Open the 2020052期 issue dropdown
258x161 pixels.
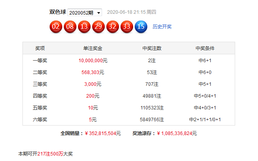point(85,13)
